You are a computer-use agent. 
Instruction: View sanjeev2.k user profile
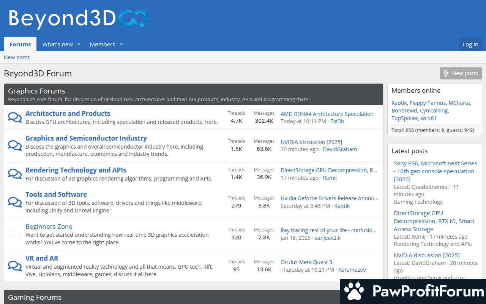(328, 238)
